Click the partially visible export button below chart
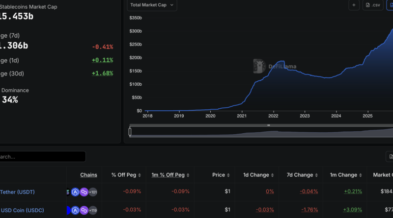 [x=390, y=157]
